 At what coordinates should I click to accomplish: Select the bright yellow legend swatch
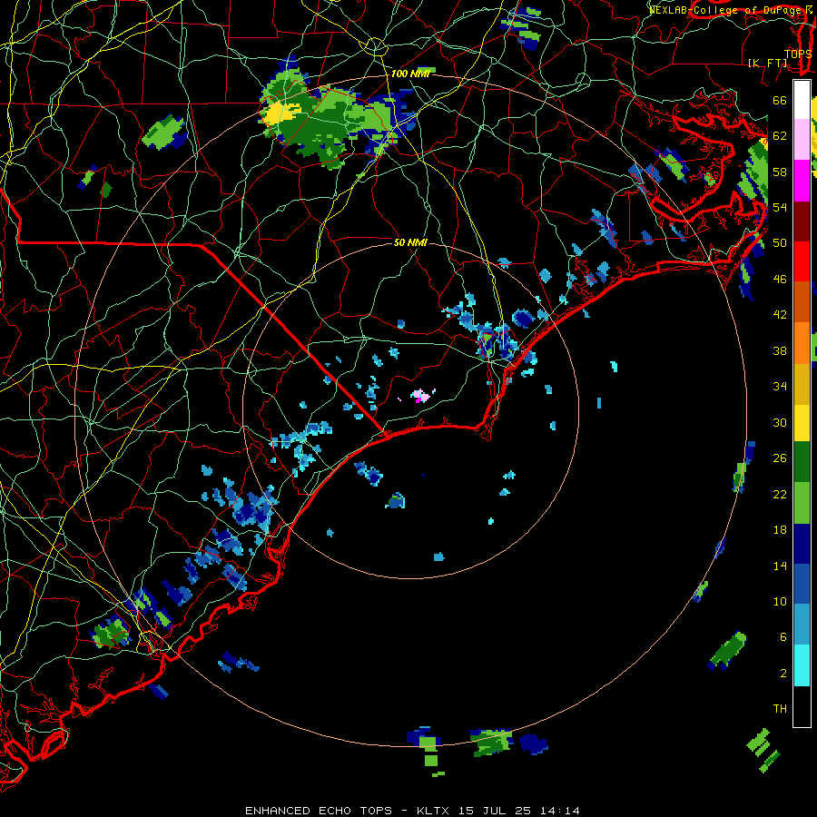[802, 422]
